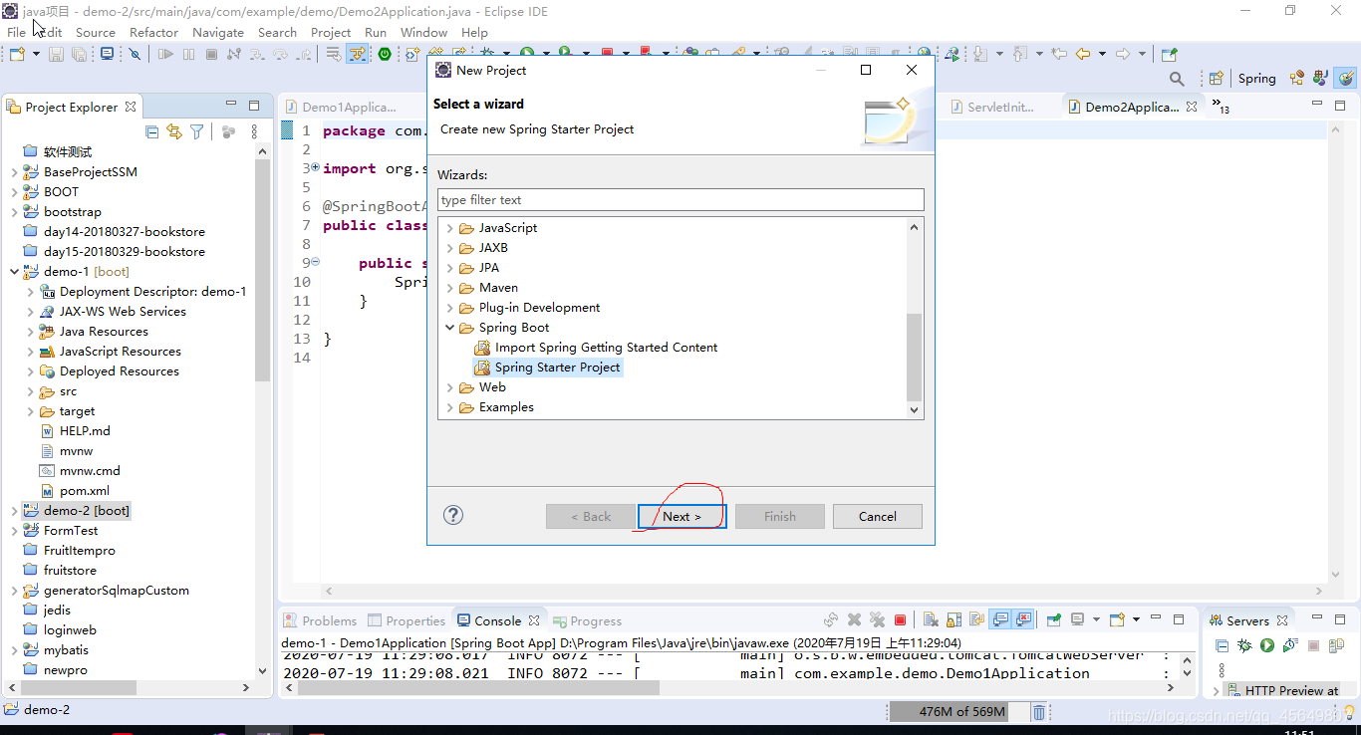The width and height of the screenshot is (1361, 735).
Task: Toggle Scroll Lock in Console toolbar
Action: pyautogui.click(x=953, y=620)
